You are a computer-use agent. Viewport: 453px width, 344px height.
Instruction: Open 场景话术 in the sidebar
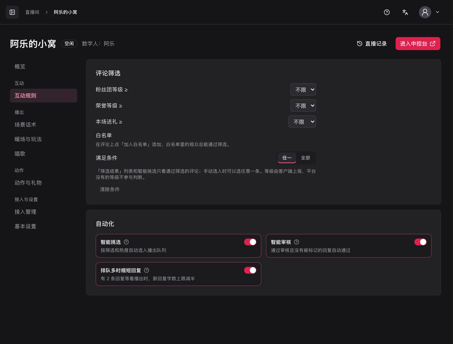[44, 125]
